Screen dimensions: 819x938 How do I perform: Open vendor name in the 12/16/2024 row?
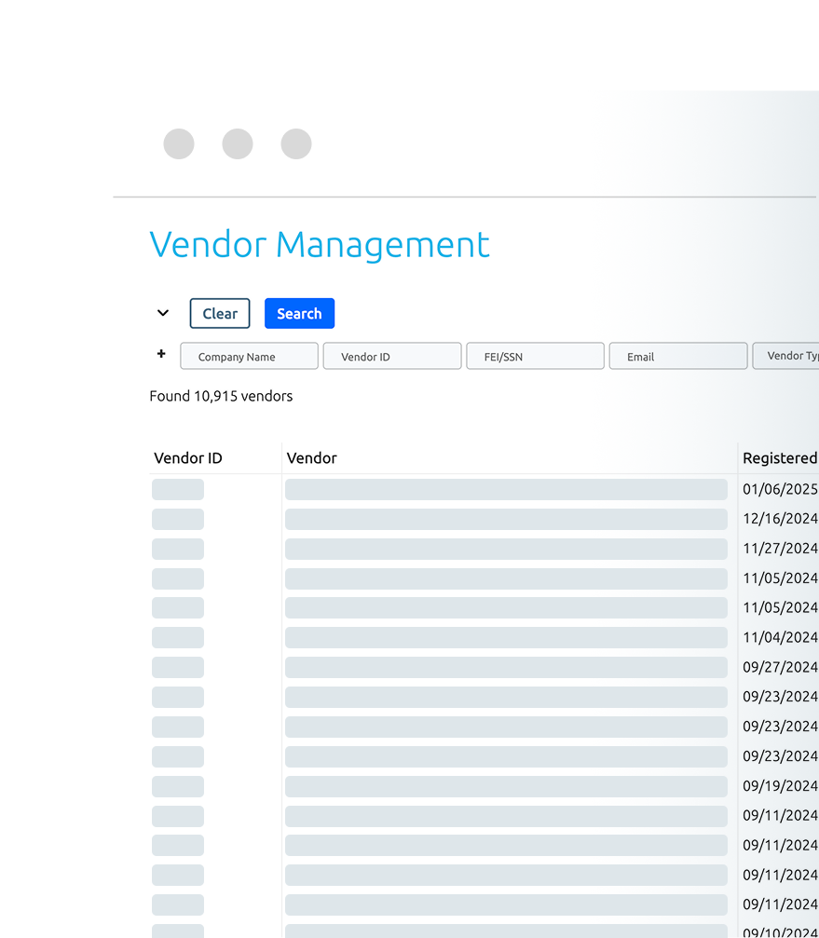506,519
